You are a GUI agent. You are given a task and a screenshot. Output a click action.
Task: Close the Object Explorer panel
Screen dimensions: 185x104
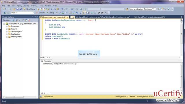pyautogui.click(x=37, y=17)
